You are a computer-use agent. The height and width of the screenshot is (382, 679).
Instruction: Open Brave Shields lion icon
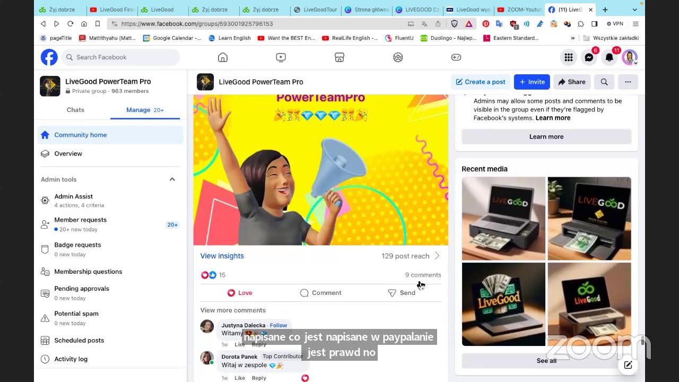pyautogui.click(x=455, y=24)
